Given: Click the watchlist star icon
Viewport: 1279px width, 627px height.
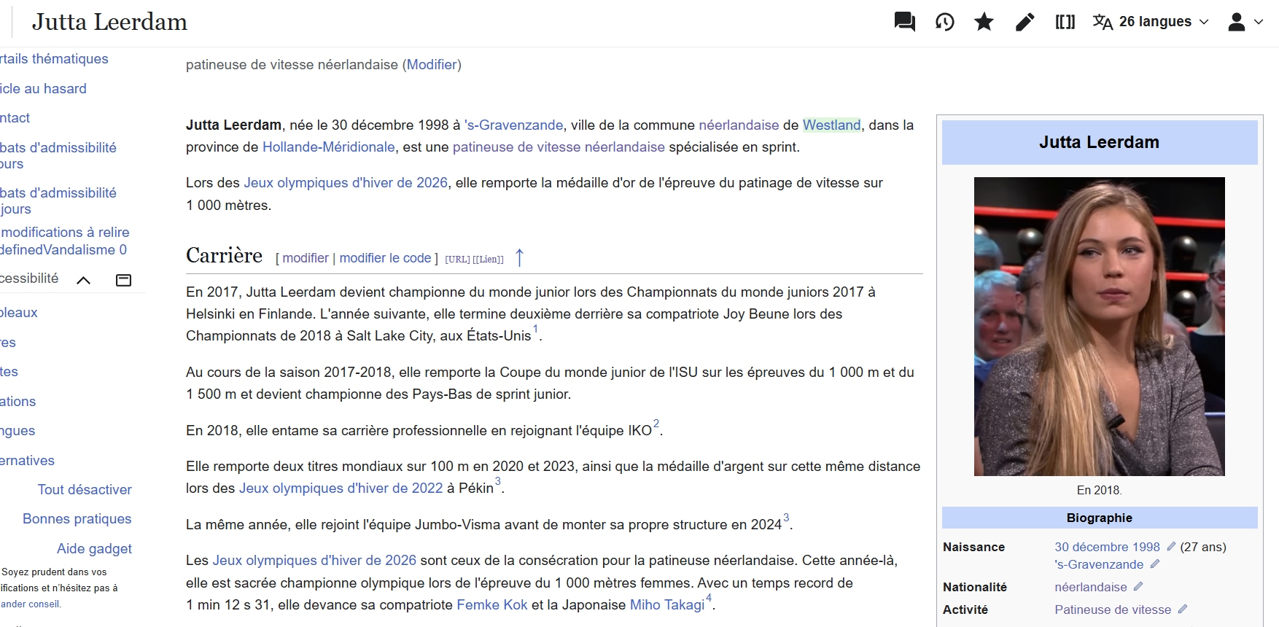Looking at the screenshot, I should [x=984, y=22].
